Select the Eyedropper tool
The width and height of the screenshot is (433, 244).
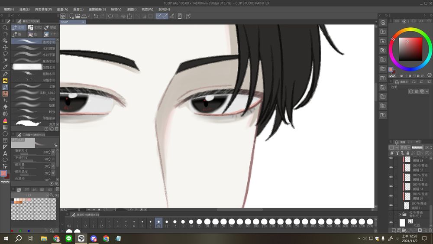click(x=5, y=67)
